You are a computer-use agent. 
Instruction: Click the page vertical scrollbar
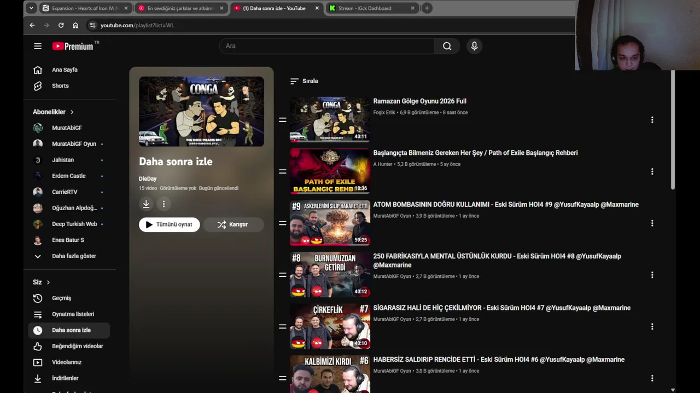pyautogui.click(x=673, y=130)
